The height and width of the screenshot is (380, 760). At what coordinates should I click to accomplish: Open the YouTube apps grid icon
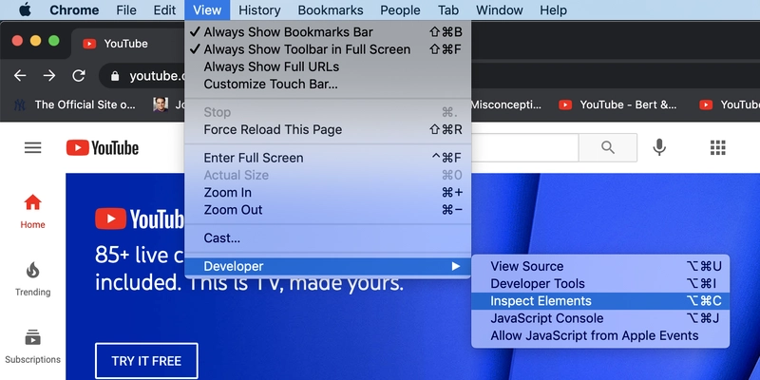(718, 147)
